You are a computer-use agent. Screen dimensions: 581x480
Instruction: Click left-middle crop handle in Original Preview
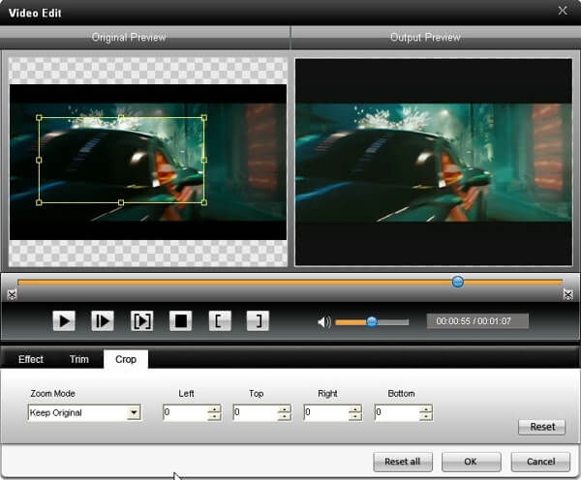[39, 160]
